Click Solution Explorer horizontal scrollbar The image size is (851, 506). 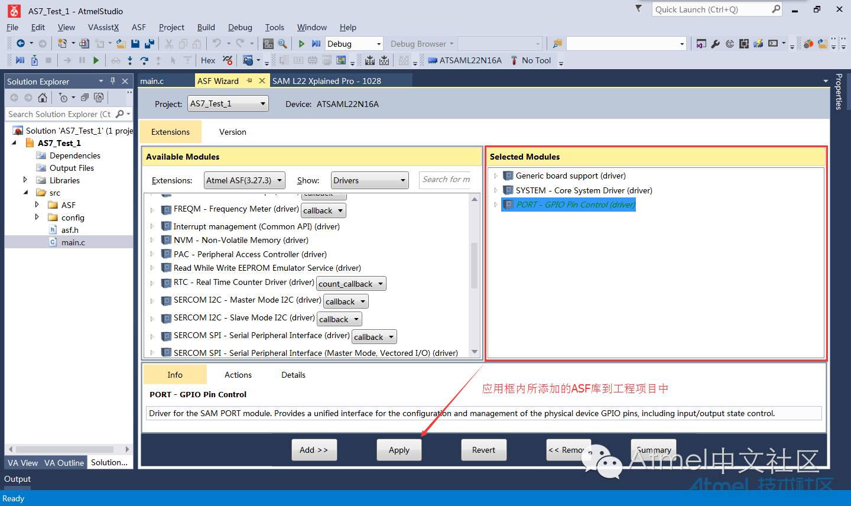tap(69, 449)
